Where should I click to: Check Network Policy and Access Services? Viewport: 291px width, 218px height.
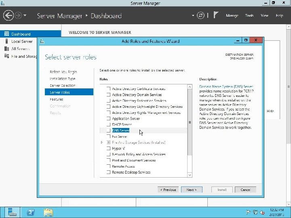click(108, 154)
